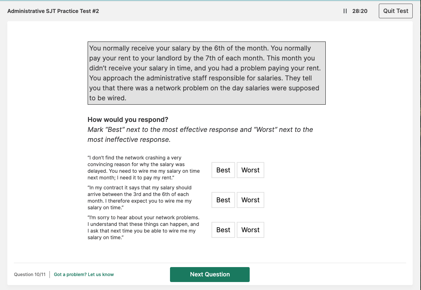Click the teal progress strip at the top
Screen dimensions: 421x290
pyautogui.click(x=210, y=1)
